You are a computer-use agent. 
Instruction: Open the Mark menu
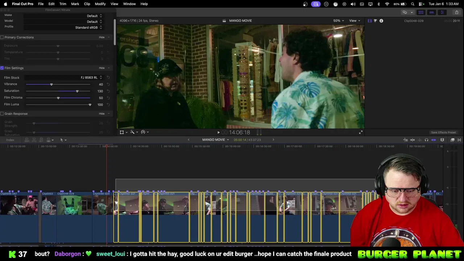(x=75, y=4)
